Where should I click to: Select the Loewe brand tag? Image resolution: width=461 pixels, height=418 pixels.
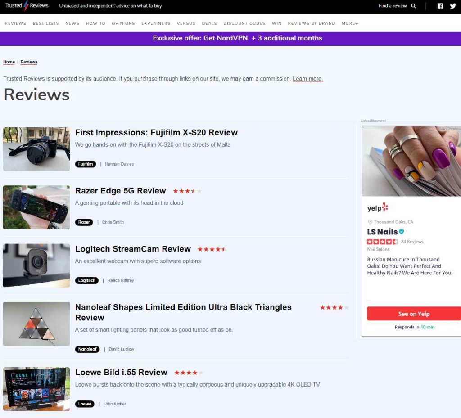click(85, 404)
